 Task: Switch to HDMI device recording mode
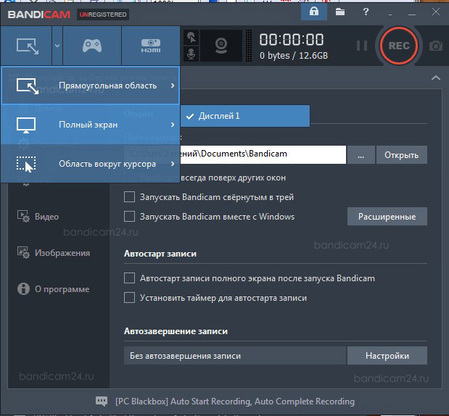coord(151,46)
